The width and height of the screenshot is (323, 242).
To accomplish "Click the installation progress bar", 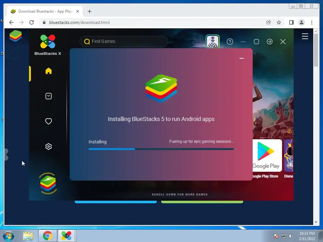I will click(161, 149).
